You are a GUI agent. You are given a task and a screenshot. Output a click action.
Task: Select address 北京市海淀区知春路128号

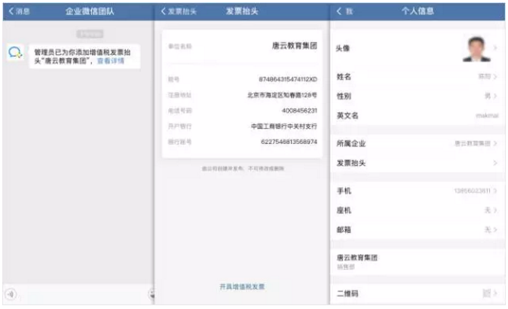(x=282, y=95)
